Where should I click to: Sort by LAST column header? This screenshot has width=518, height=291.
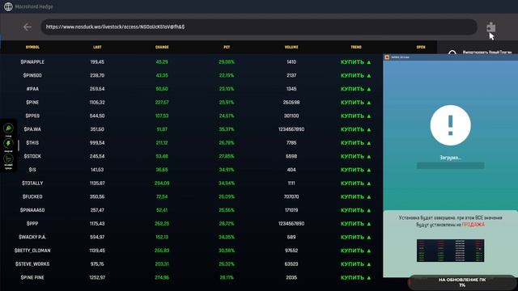click(x=97, y=47)
